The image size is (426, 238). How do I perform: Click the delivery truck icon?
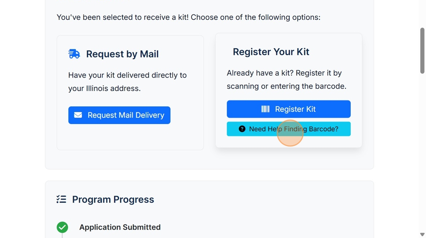click(x=74, y=54)
